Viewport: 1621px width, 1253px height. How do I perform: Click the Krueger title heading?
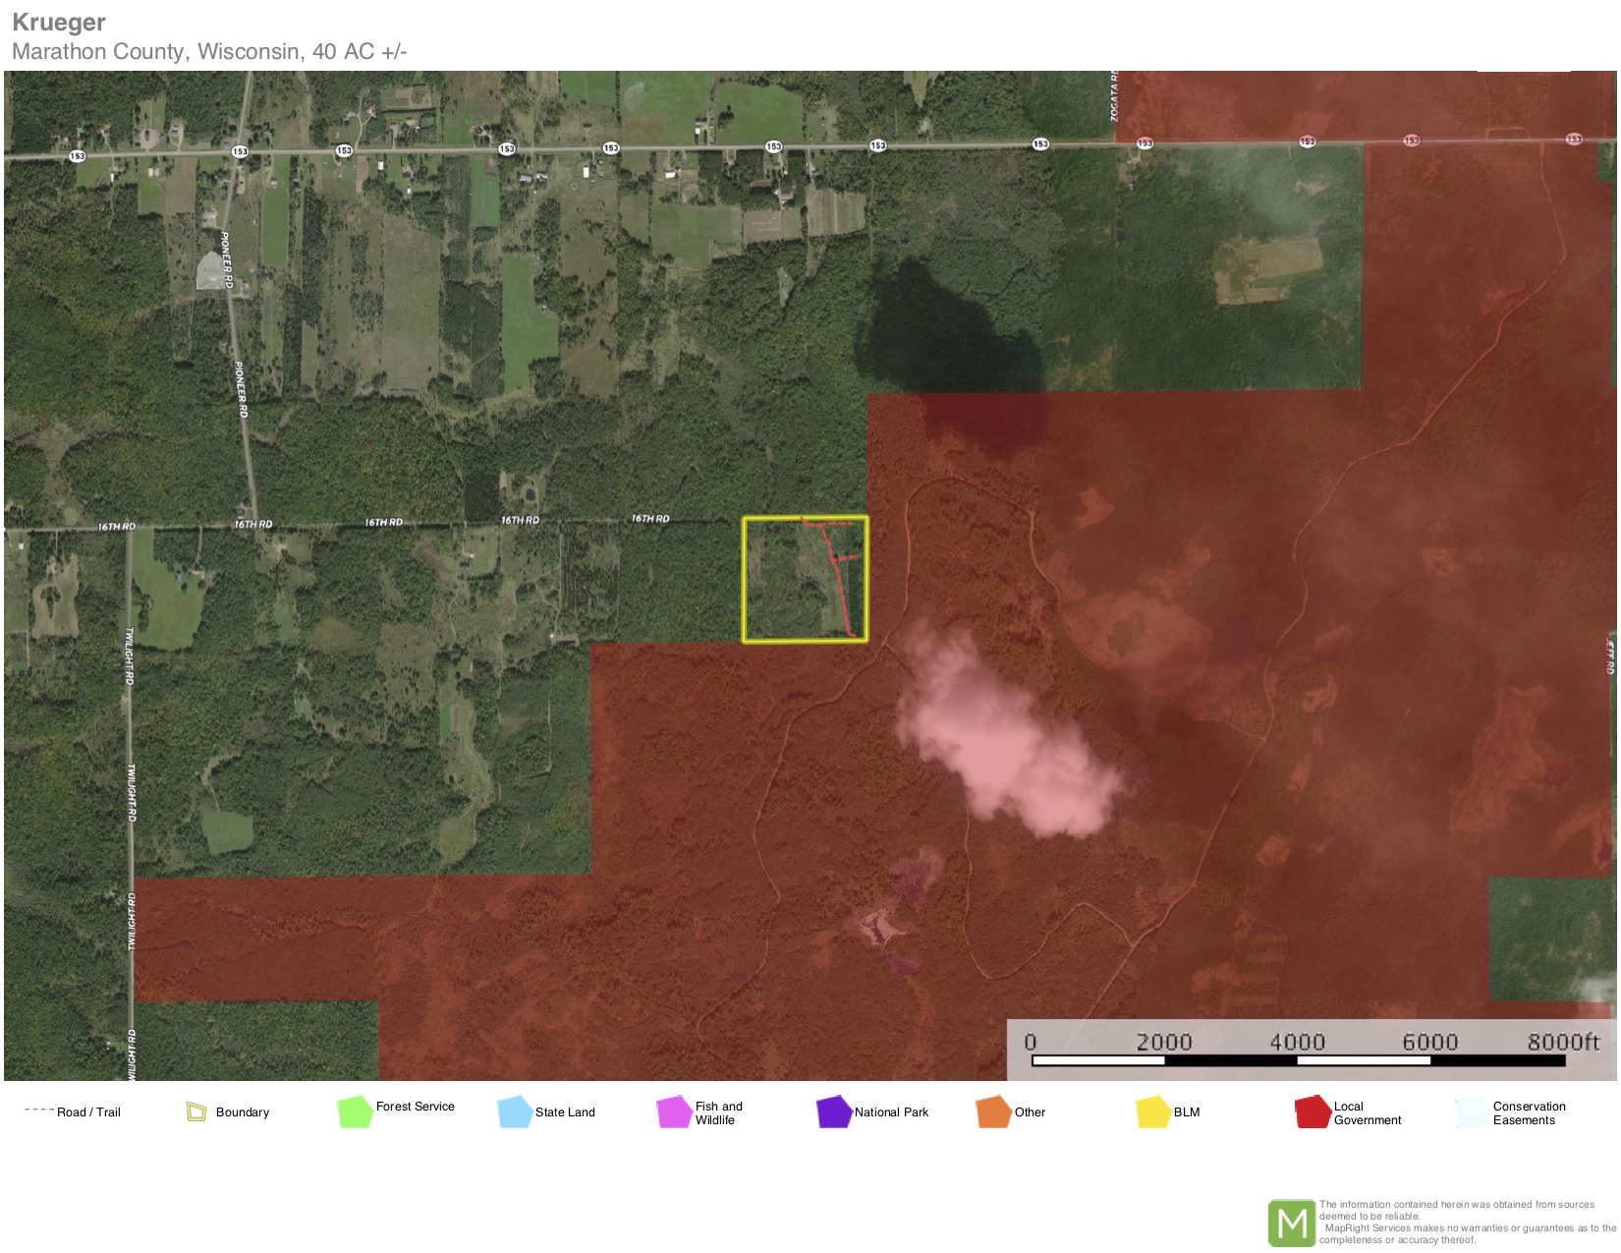coord(59,23)
